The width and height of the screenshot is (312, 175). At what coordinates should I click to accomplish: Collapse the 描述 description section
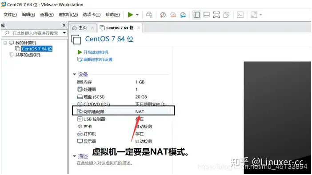point(74,156)
